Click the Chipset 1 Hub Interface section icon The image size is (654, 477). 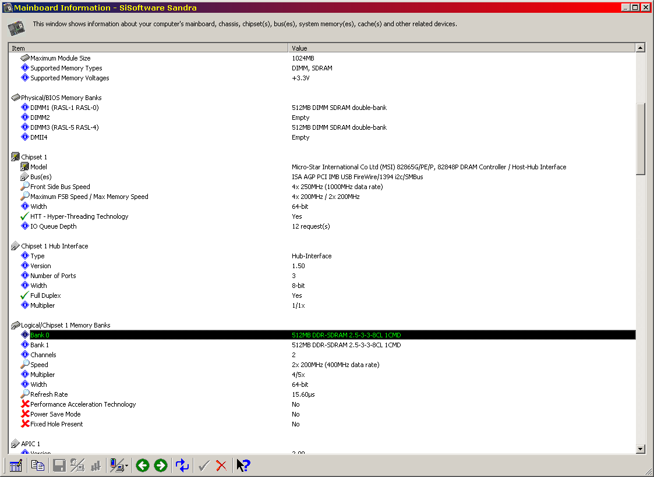click(x=15, y=246)
